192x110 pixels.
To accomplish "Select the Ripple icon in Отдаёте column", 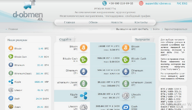I will pos(84,95).
